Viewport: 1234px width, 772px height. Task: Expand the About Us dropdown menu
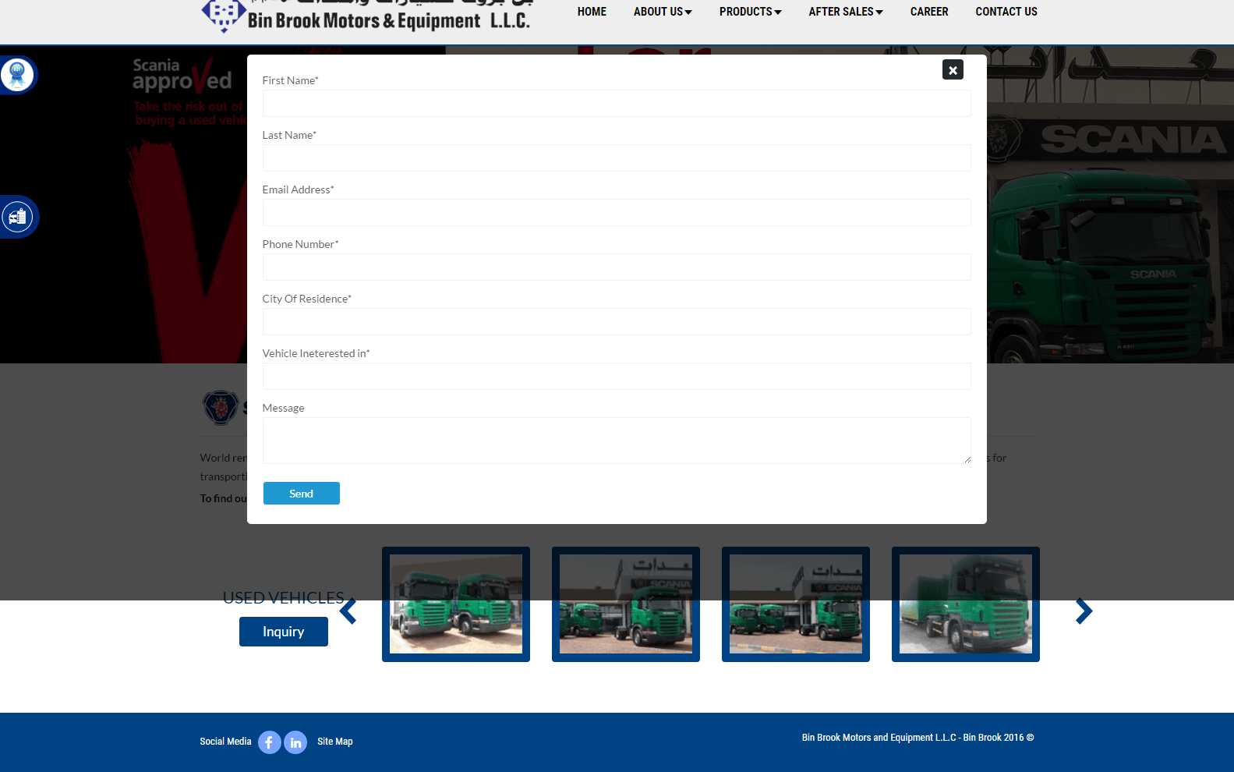coord(662,12)
